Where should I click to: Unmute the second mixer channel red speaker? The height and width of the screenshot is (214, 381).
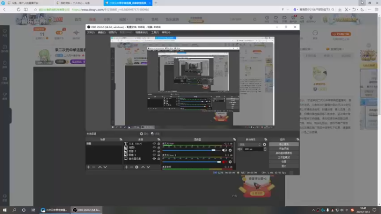click(x=224, y=162)
